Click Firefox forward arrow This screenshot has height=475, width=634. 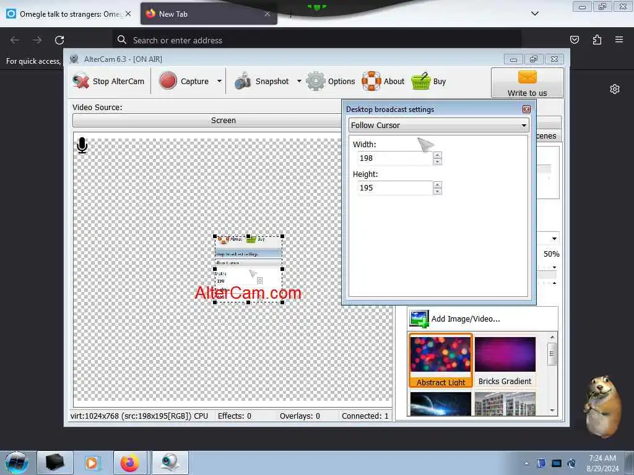tap(37, 40)
